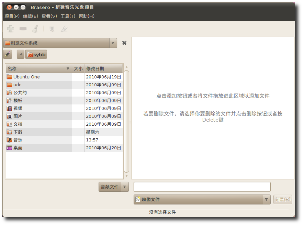The image size is (303, 225).
Task: Close the Brasero window
Action: coord(9,7)
